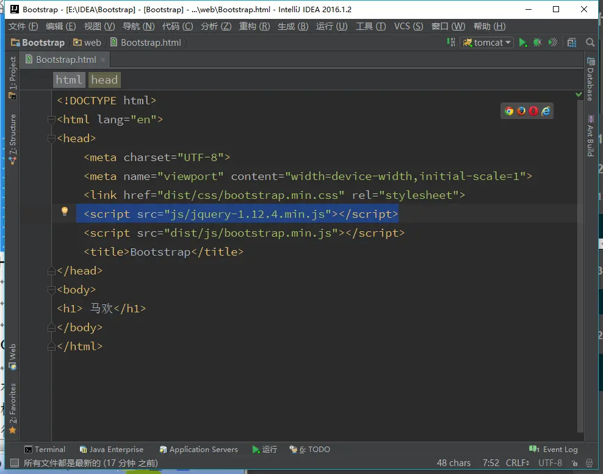This screenshot has width=603, height=474.
Task: Start debugging with the bug icon
Action: (x=537, y=43)
